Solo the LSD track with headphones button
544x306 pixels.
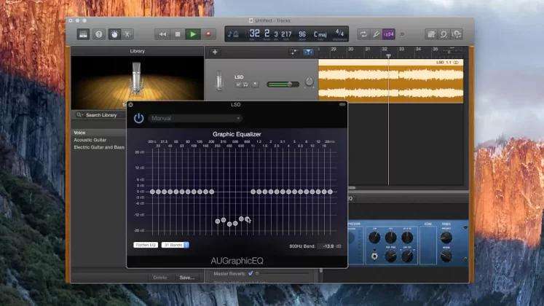click(245, 85)
